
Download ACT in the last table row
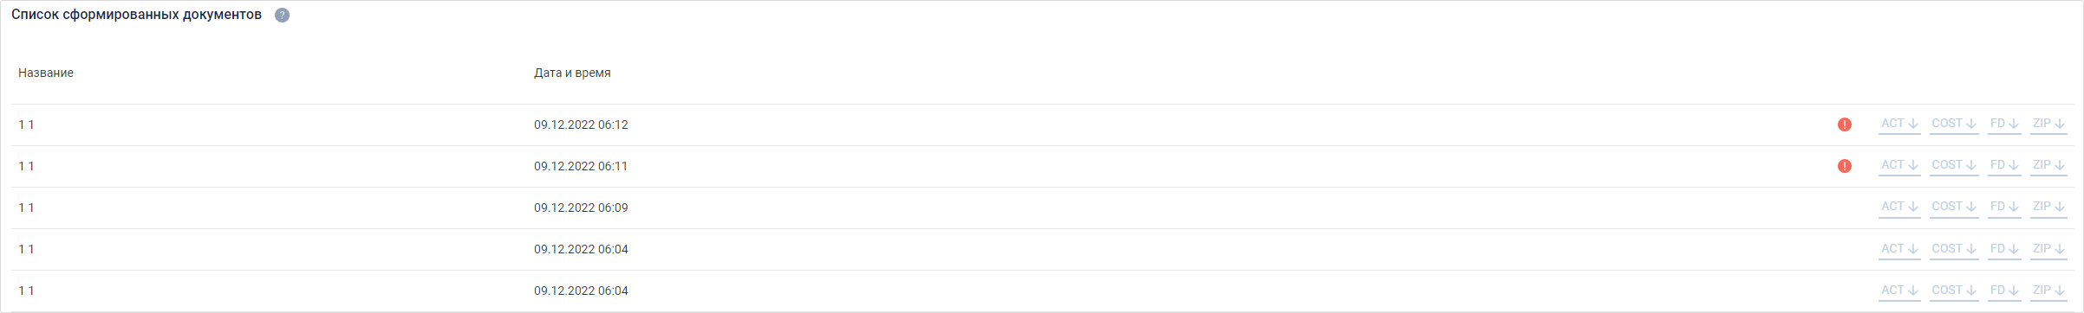coord(1899,291)
